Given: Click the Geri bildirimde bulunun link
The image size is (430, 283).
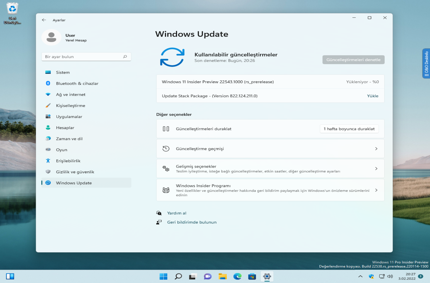Looking at the screenshot, I should click(192, 222).
